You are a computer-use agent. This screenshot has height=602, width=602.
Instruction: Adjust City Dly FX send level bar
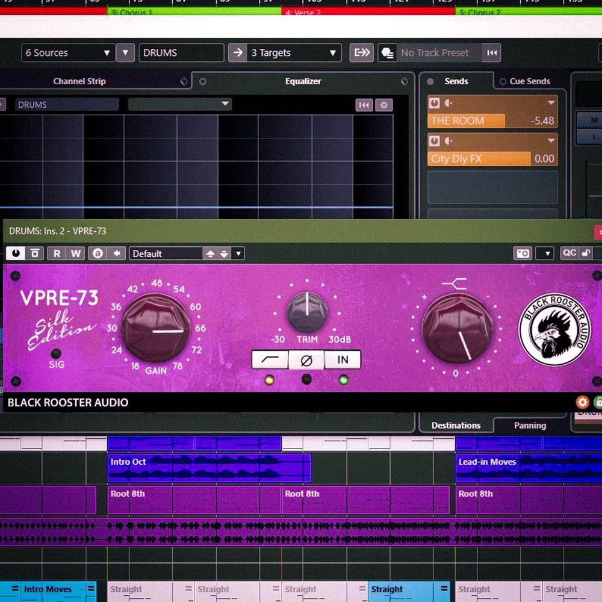[x=492, y=158]
